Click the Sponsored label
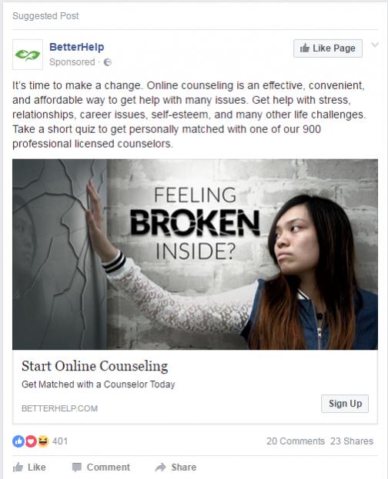This screenshot has height=479, width=388. tap(72, 62)
